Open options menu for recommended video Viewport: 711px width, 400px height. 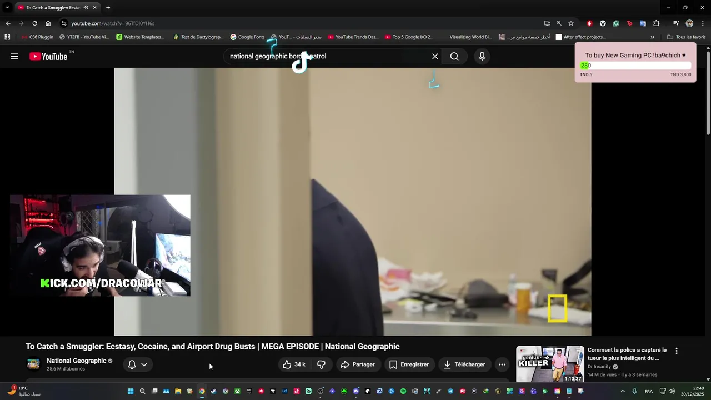coord(677,351)
